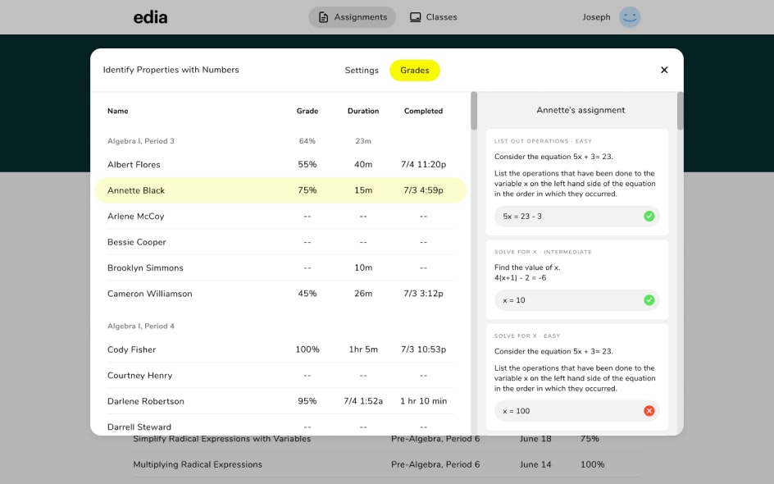Screen dimensions: 774x484
Task: Click the Assignments document icon
Action: pos(323,17)
